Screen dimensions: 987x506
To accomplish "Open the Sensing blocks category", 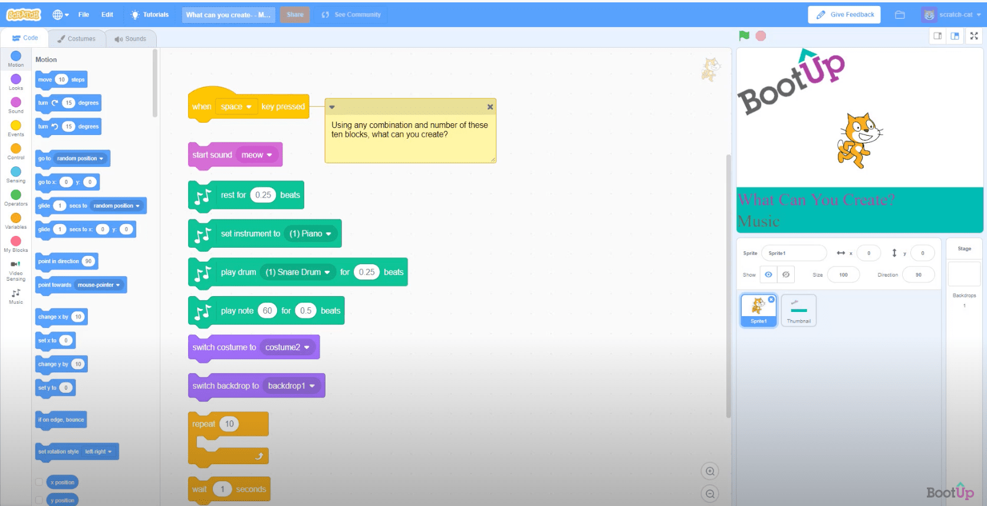I will point(16,175).
